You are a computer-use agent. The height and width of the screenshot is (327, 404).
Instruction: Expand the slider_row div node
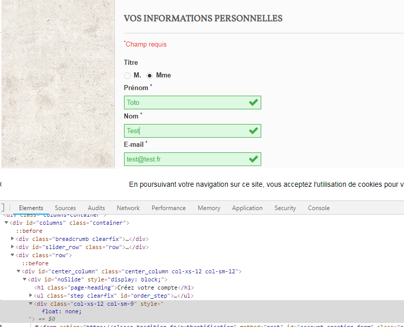coord(12,247)
